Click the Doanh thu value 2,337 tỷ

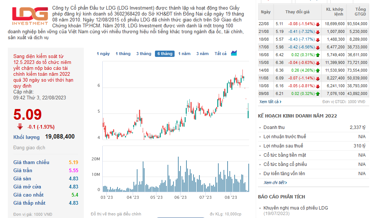358,127
